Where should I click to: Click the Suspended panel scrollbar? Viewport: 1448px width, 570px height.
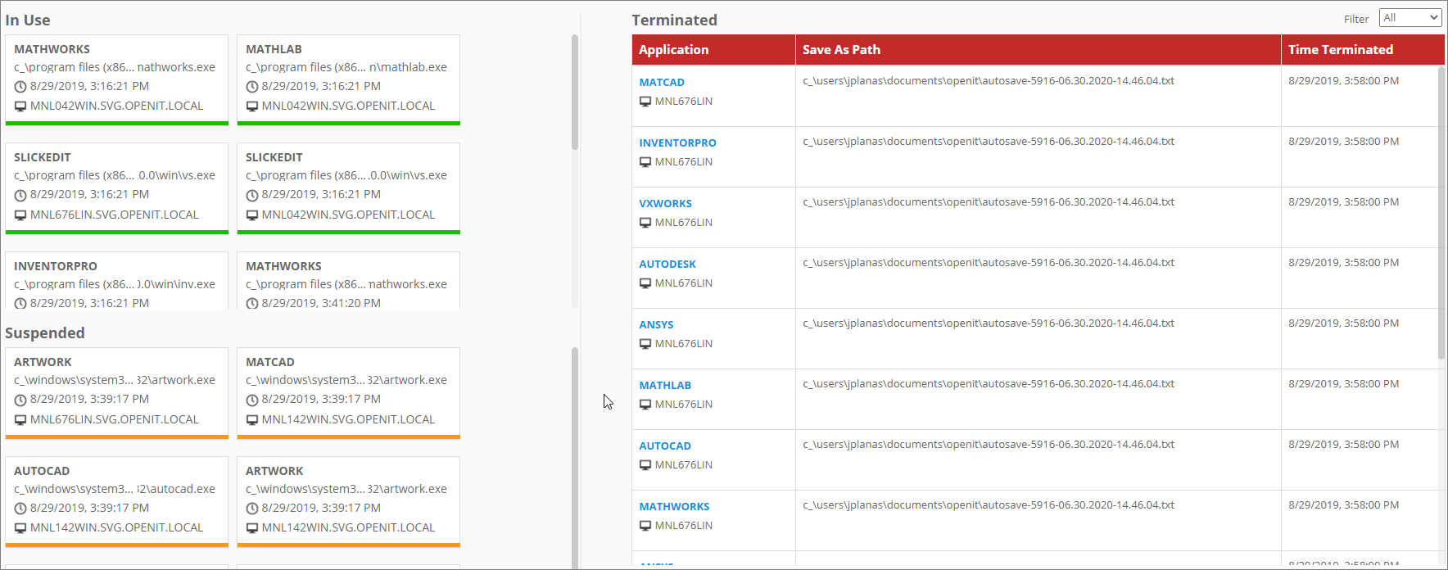pyautogui.click(x=575, y=458)
